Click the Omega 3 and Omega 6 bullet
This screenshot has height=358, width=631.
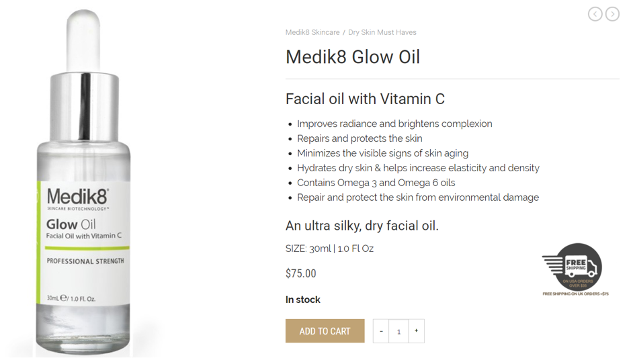[376, 183]
